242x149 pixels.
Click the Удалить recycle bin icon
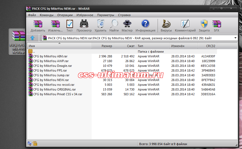[x=101, y=24]
